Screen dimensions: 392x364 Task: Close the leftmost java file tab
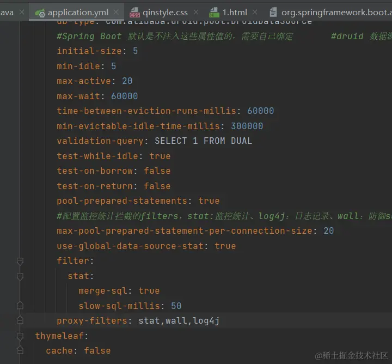(x=22, y=12)
